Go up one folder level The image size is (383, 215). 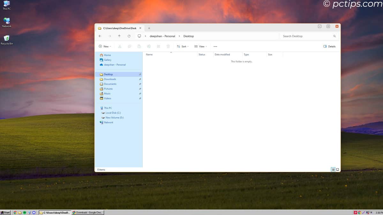(x=119, y=36)
